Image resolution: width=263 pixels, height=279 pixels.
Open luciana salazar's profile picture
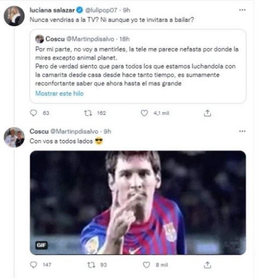[14, 16]
